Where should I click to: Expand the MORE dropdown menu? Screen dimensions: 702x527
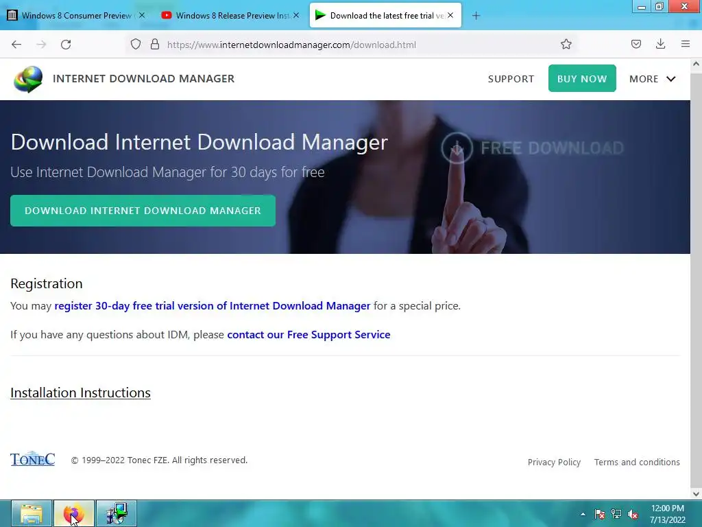click(x=653, y=79)
